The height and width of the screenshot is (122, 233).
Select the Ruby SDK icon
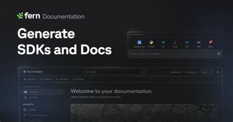[210, 42]
